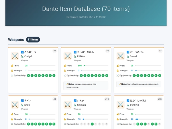The height and width of the screenshot is (129, 172).
Task: Click the Equipable by swords icon on Sword card
Action: tap(118, 75)
